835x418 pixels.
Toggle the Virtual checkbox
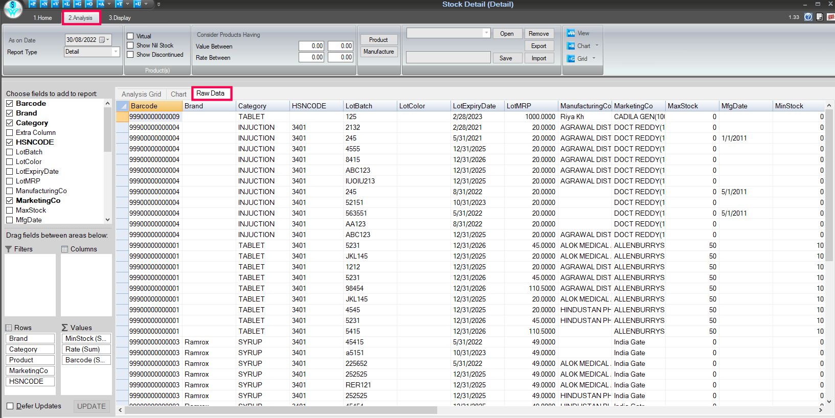tap(130, 36)
